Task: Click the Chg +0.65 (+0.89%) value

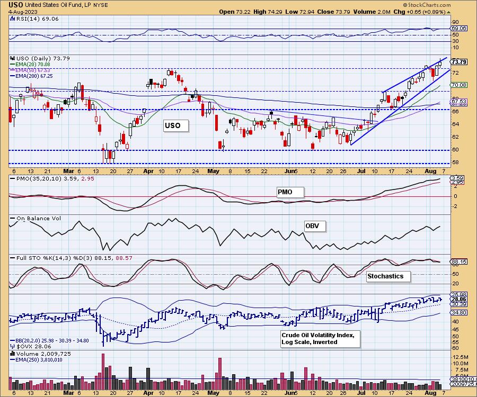Action: point(420,12)
